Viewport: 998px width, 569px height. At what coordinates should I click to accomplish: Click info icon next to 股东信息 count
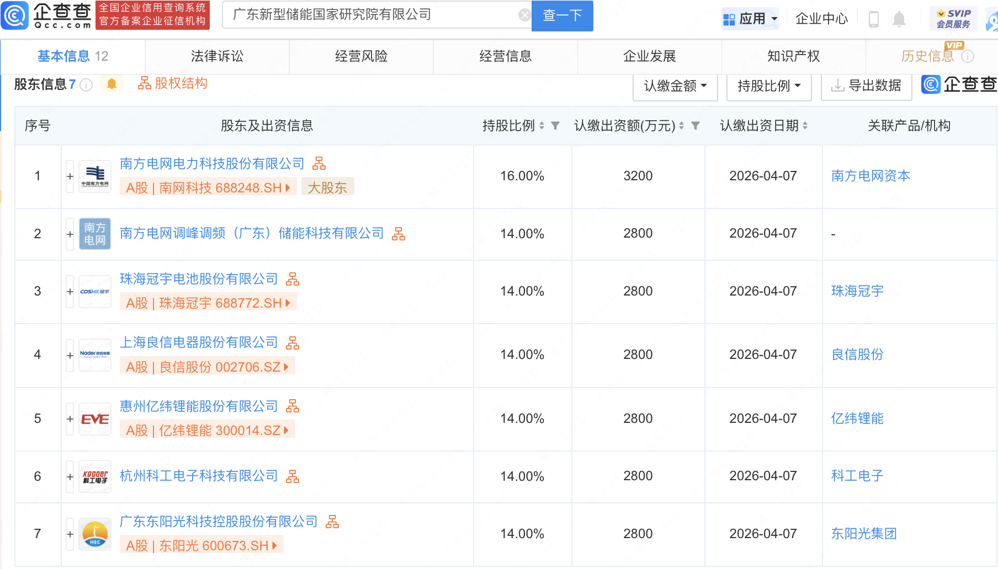[86, 84]
